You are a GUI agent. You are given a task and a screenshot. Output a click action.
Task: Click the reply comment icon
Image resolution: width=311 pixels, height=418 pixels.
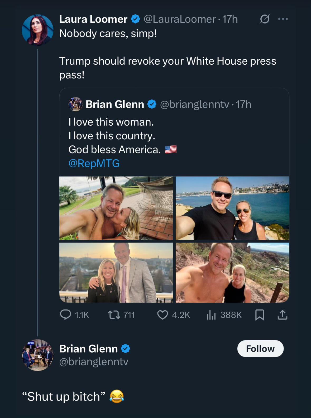[66, 315]
